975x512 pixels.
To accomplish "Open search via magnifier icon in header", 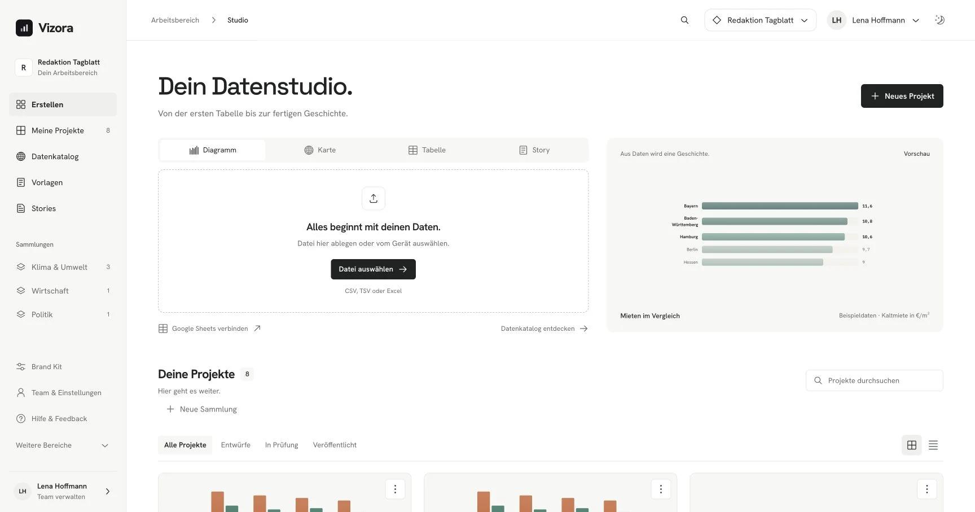I will [x=684, y=20].
